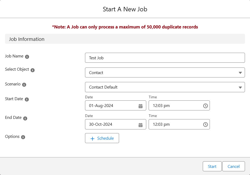The image size is (250, 175).
Task: Open the Contact Default scenario combo box
Action: (165, 87)
